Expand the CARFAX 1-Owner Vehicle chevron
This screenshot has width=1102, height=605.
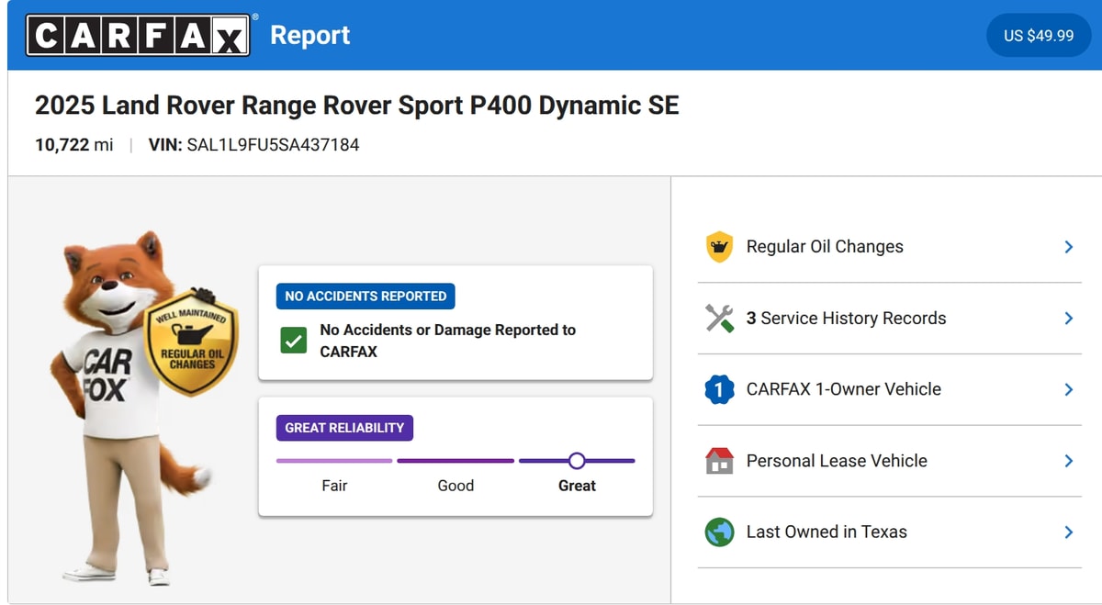(x=1068, y=389)
